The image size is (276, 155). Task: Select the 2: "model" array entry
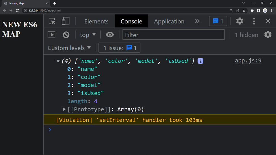(84, 85)
